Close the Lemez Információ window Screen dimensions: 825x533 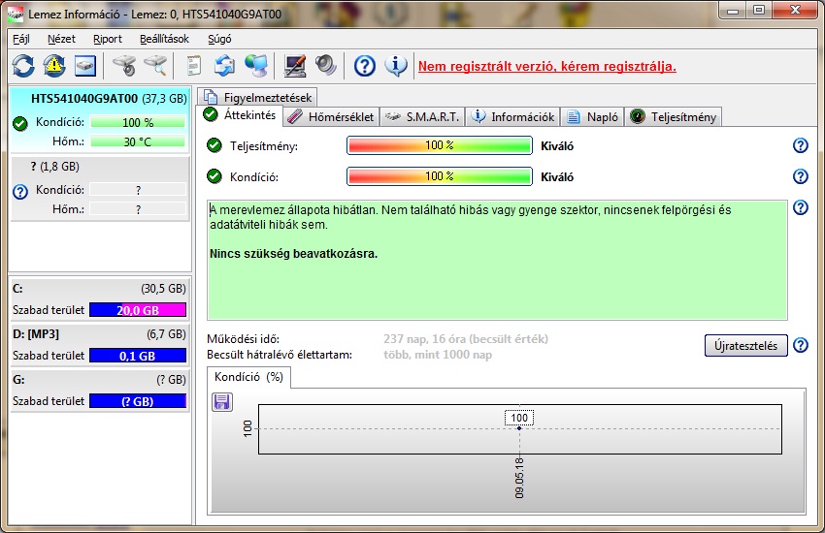coord(795,10)
